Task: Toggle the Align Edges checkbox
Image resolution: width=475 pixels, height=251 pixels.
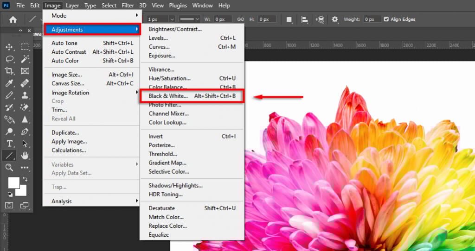Action: click(x=386, y=19)
